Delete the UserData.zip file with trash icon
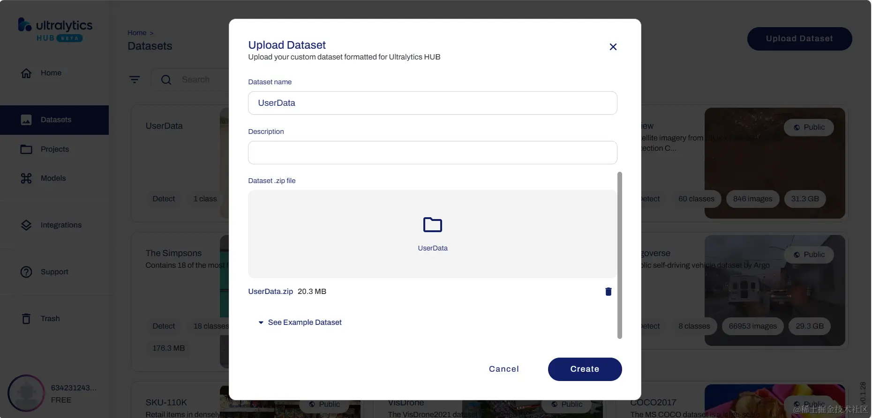The image size is (872, 418). point(608,292)
